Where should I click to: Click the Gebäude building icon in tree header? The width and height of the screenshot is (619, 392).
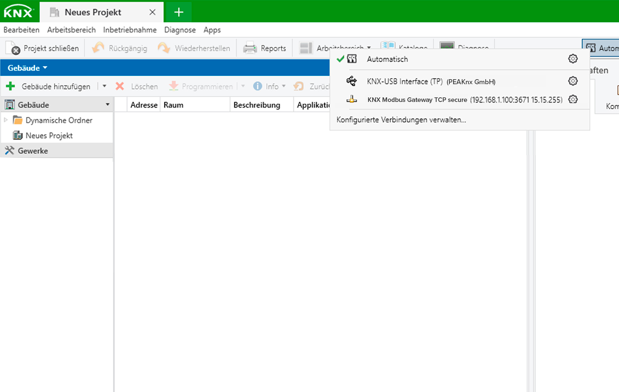tap(9, 105)
